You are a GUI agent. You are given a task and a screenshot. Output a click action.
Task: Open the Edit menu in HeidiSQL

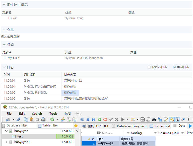(x=22, y=114)
